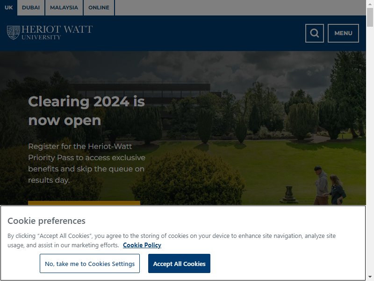The width and height of the screenshot is (374, 281).
Task: Switch to the Dubai tab
Action: pyautogui.click(x=31, y=7)
